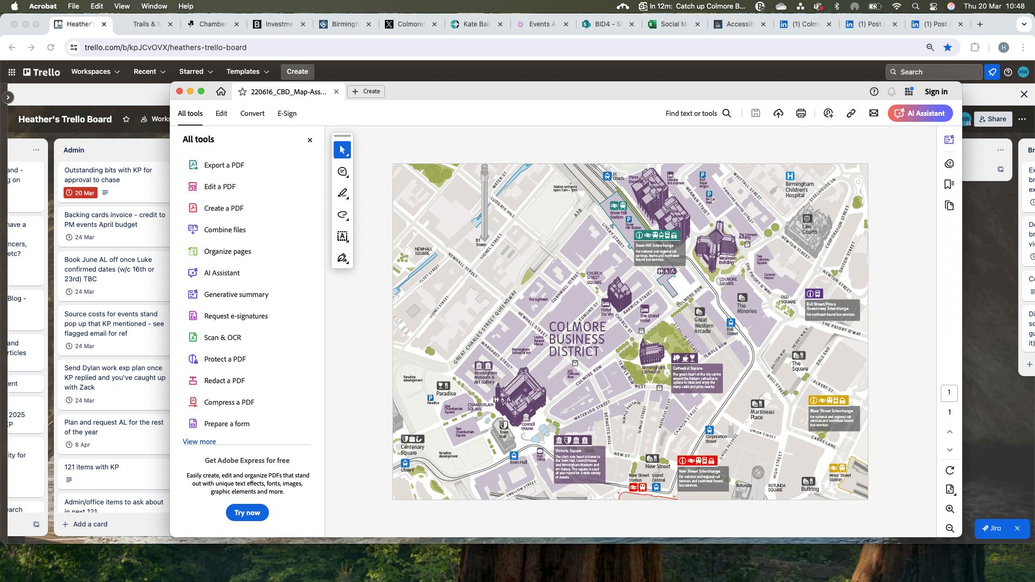Switch to the Convert tab
Image resolution: width=1035 pixels, height=582 pixels.
click(252, 114)
